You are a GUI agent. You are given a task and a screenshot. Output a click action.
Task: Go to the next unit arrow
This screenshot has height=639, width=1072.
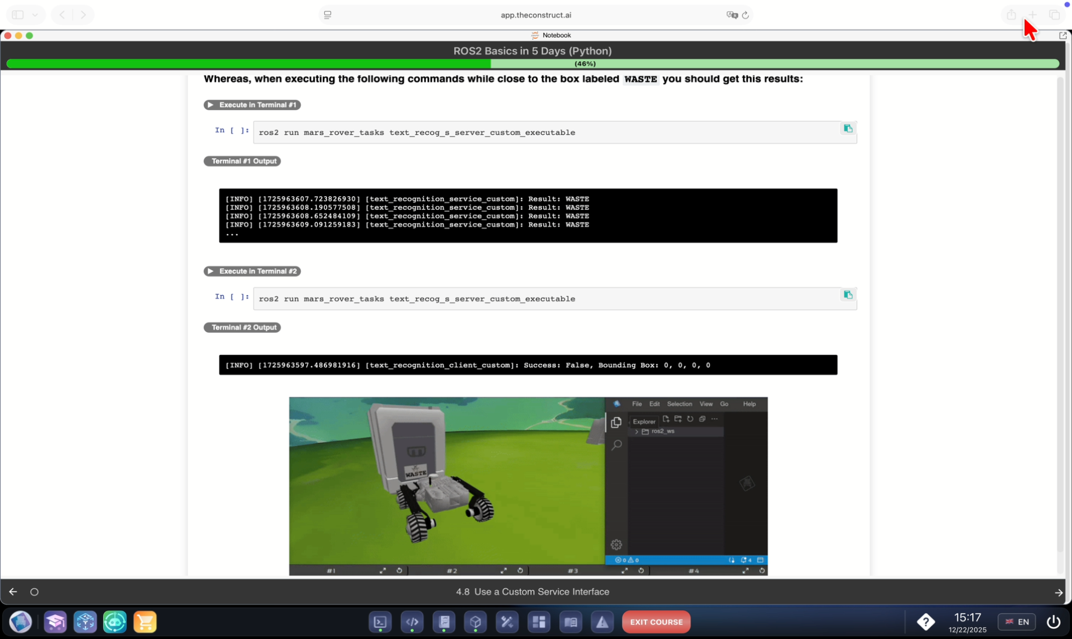coord(1058,592)
